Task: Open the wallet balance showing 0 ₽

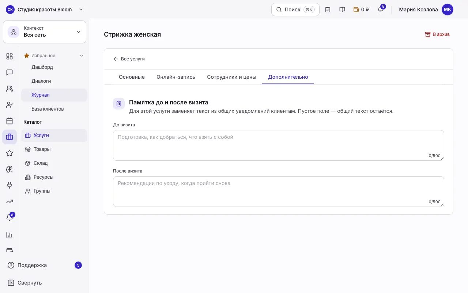Action: pyautogui.click(x=361, y=10)
